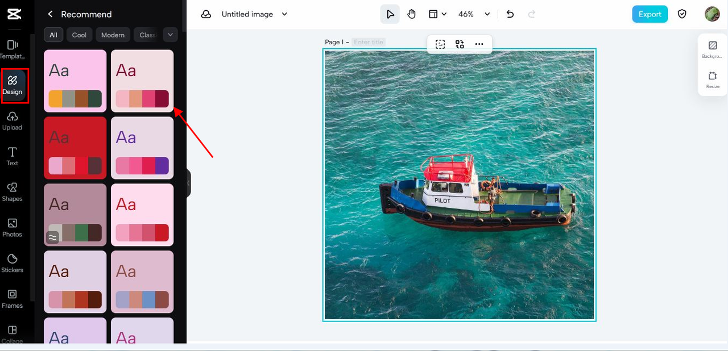Open the Collage sidebar panel
The width and height of the screenshot is (728, 351).
[13, 334]
